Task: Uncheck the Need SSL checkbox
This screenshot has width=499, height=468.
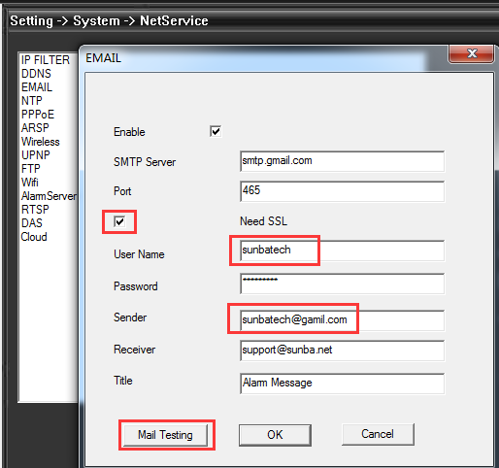Action: tap(119, 221)
